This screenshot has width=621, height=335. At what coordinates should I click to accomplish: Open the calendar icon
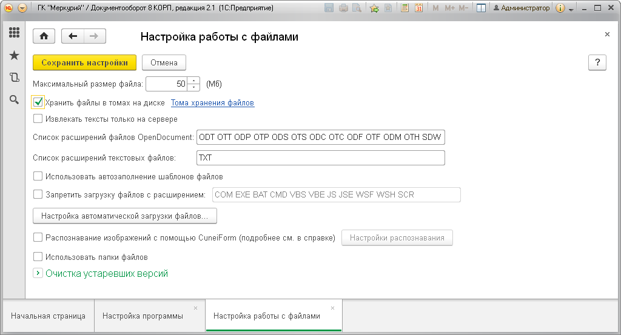[418, 8]
